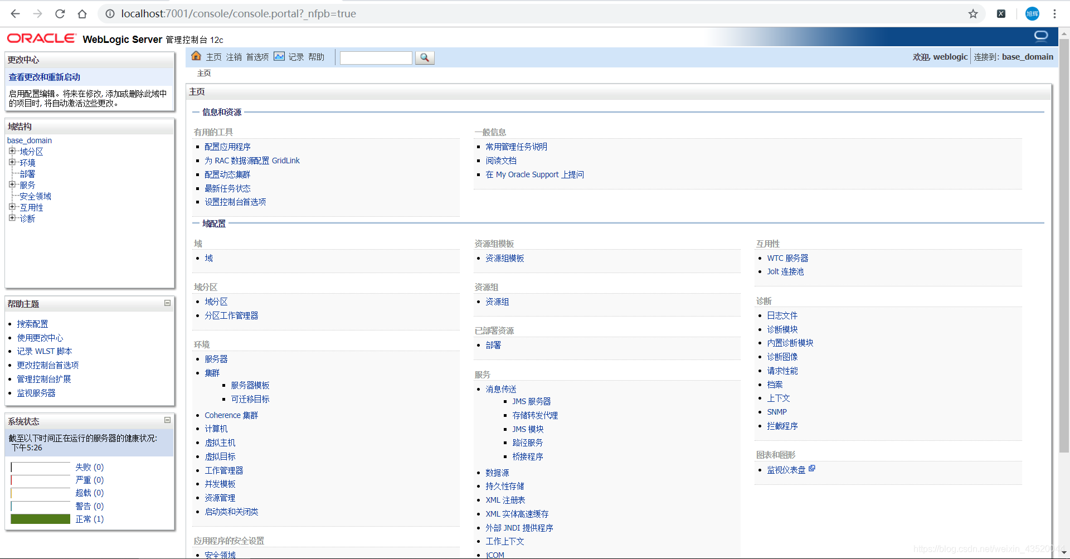Image resolution: width=1070 pixels, height=559 pixels.
Task: Expand 诊断 tree node
Action: pyautogui.click(x=12, y=218)
